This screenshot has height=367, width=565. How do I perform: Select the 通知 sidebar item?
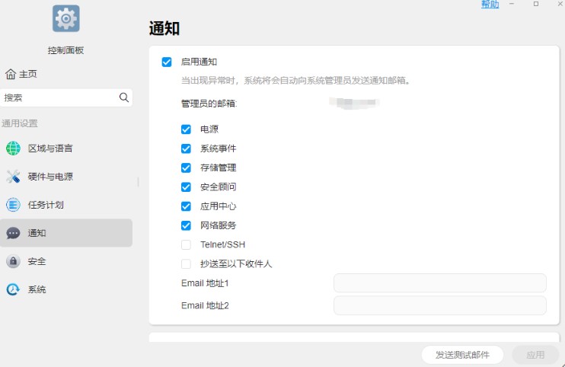coord(66,233)
